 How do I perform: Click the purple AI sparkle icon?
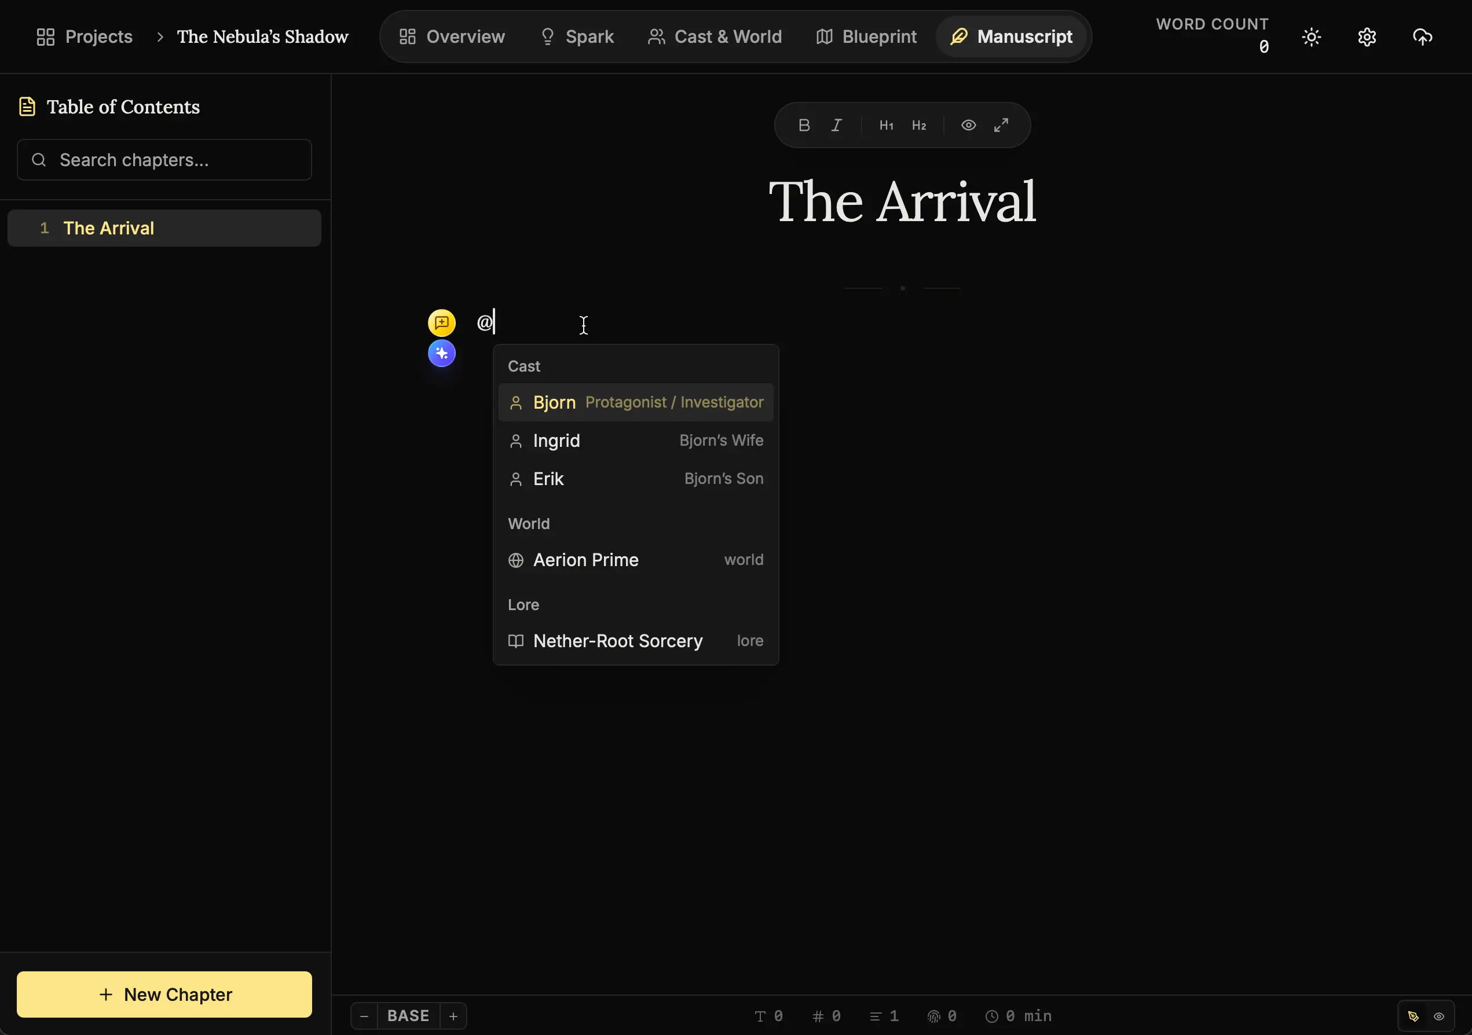(x=442, y=354)
